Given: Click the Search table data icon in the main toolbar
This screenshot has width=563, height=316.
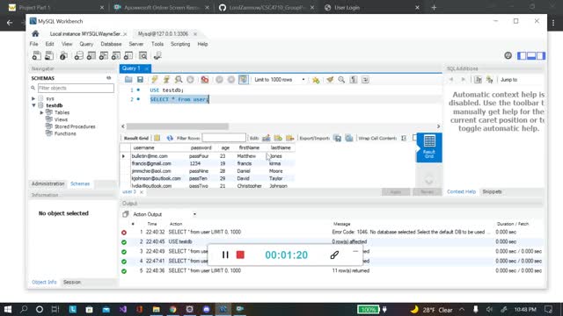Looking at the screenshot, I should [x=143, y=55].
